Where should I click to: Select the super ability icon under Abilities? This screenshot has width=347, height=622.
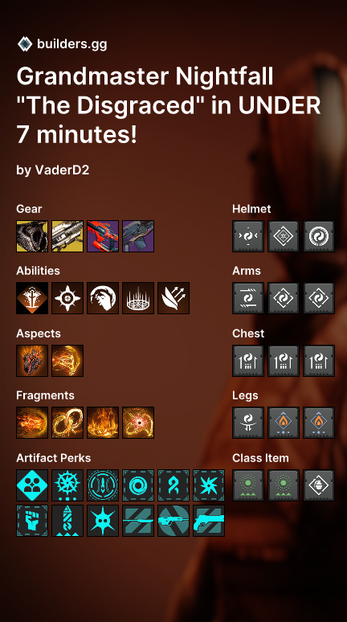pos(32,298)
